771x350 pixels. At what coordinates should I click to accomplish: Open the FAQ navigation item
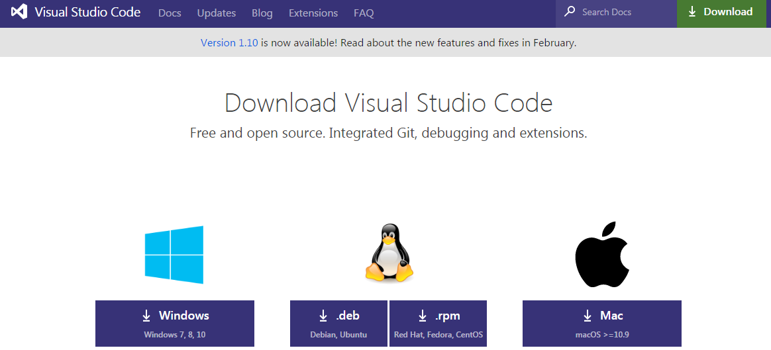click(x=364, y=13)
